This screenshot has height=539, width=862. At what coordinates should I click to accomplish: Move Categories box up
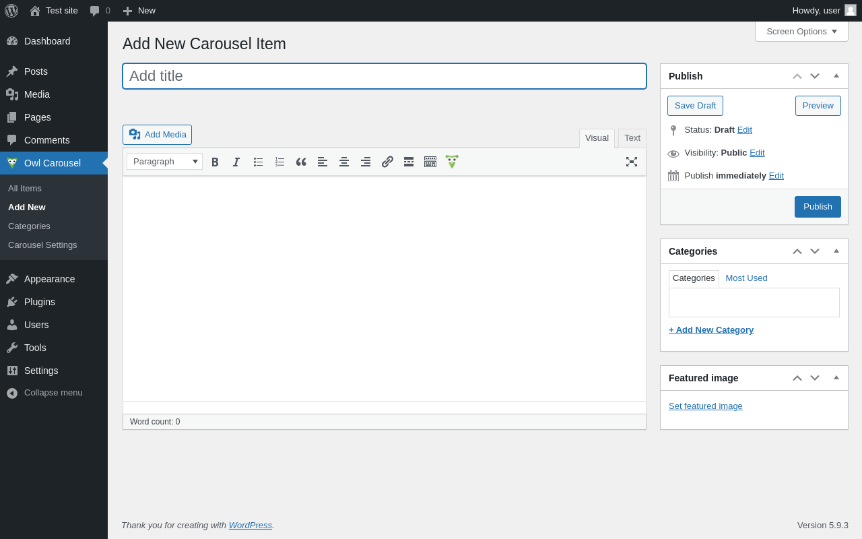click(x=797, y=251)
